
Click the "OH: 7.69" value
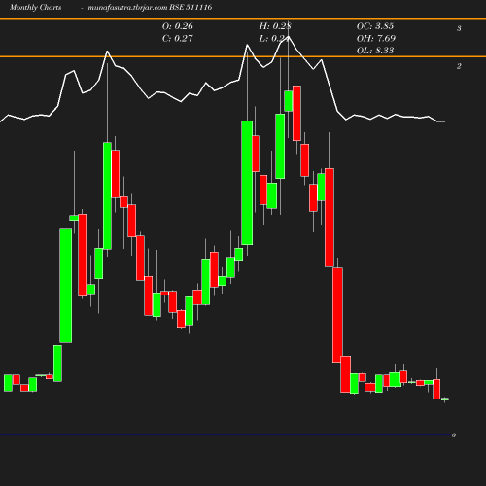point(376,39)
